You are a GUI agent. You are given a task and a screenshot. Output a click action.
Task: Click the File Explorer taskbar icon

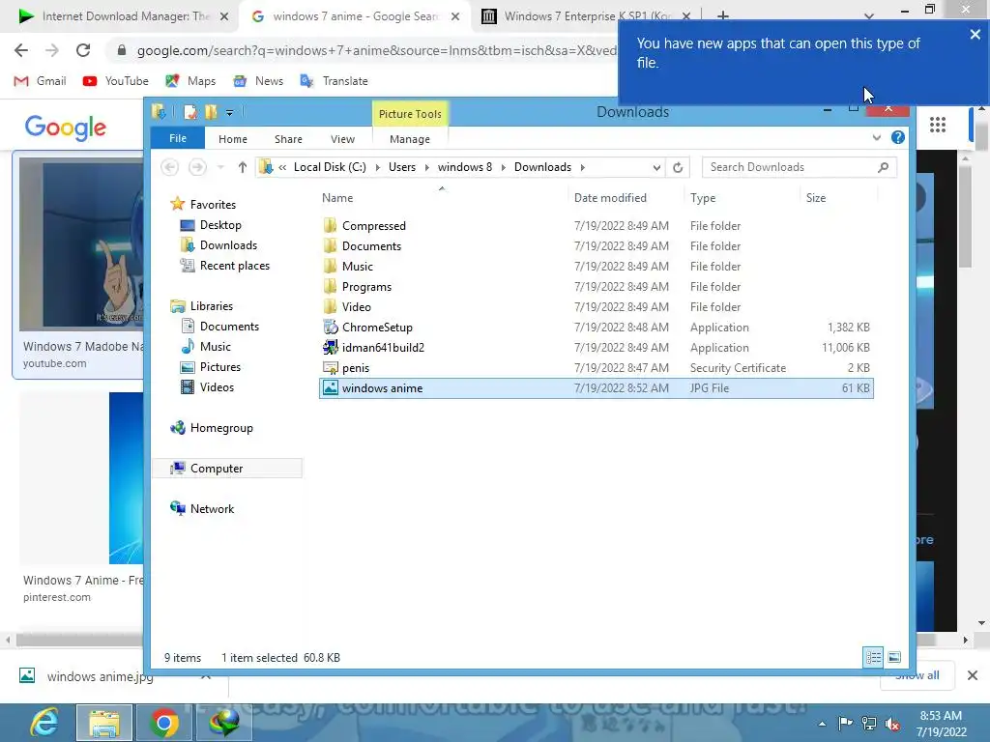pyautogui.click(x=104, y=723)
